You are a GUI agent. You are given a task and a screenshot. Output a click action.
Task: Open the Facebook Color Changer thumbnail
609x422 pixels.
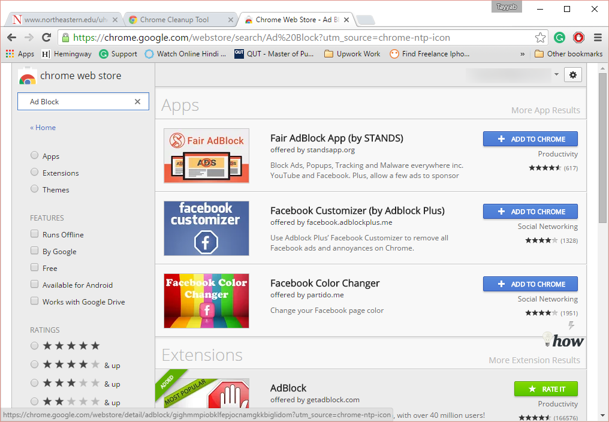pyautogui.click(x=206, y=301)
